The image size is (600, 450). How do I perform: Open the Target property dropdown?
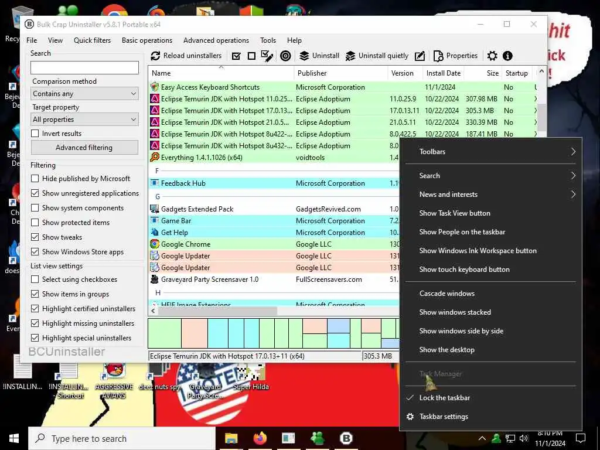tap(84, 120)
